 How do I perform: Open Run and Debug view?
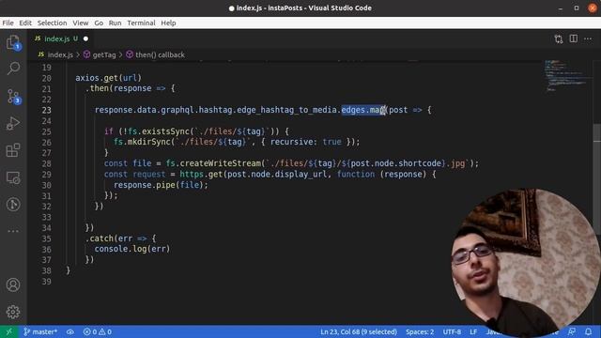point(13,123)
